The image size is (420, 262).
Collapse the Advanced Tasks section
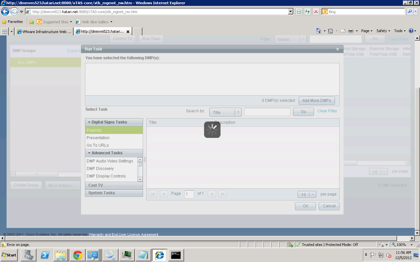[114, 153]
